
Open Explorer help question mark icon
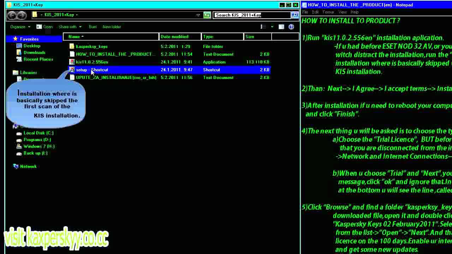(x=291, y=27)
